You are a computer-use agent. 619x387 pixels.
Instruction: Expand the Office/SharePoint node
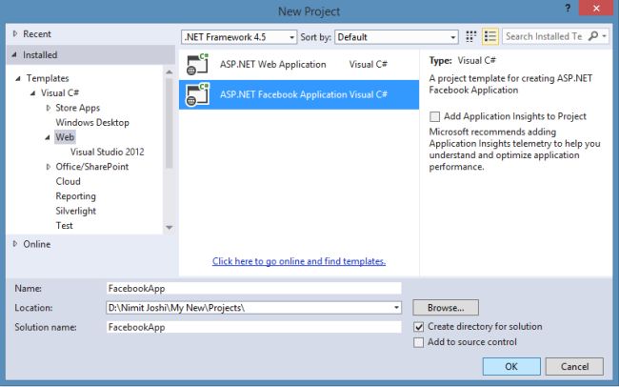(49, 167)
